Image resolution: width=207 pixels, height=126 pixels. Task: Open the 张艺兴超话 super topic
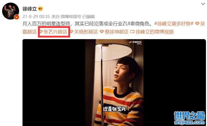coord(55,32)
